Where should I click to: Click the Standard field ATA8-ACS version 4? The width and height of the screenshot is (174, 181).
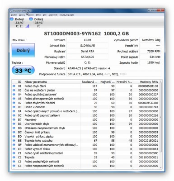(114, 68)
